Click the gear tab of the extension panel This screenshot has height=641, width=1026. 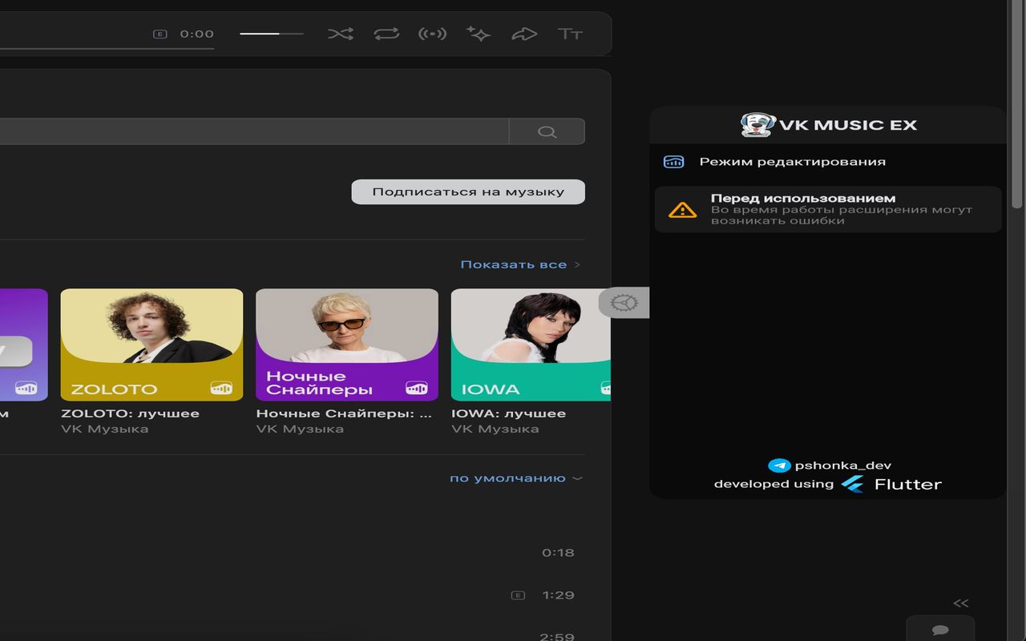624,303
